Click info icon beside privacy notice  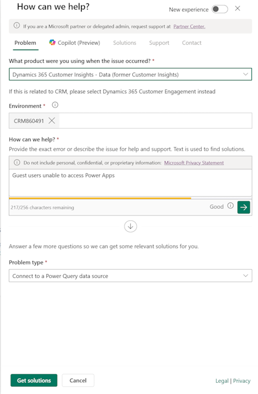pos(17,162)
